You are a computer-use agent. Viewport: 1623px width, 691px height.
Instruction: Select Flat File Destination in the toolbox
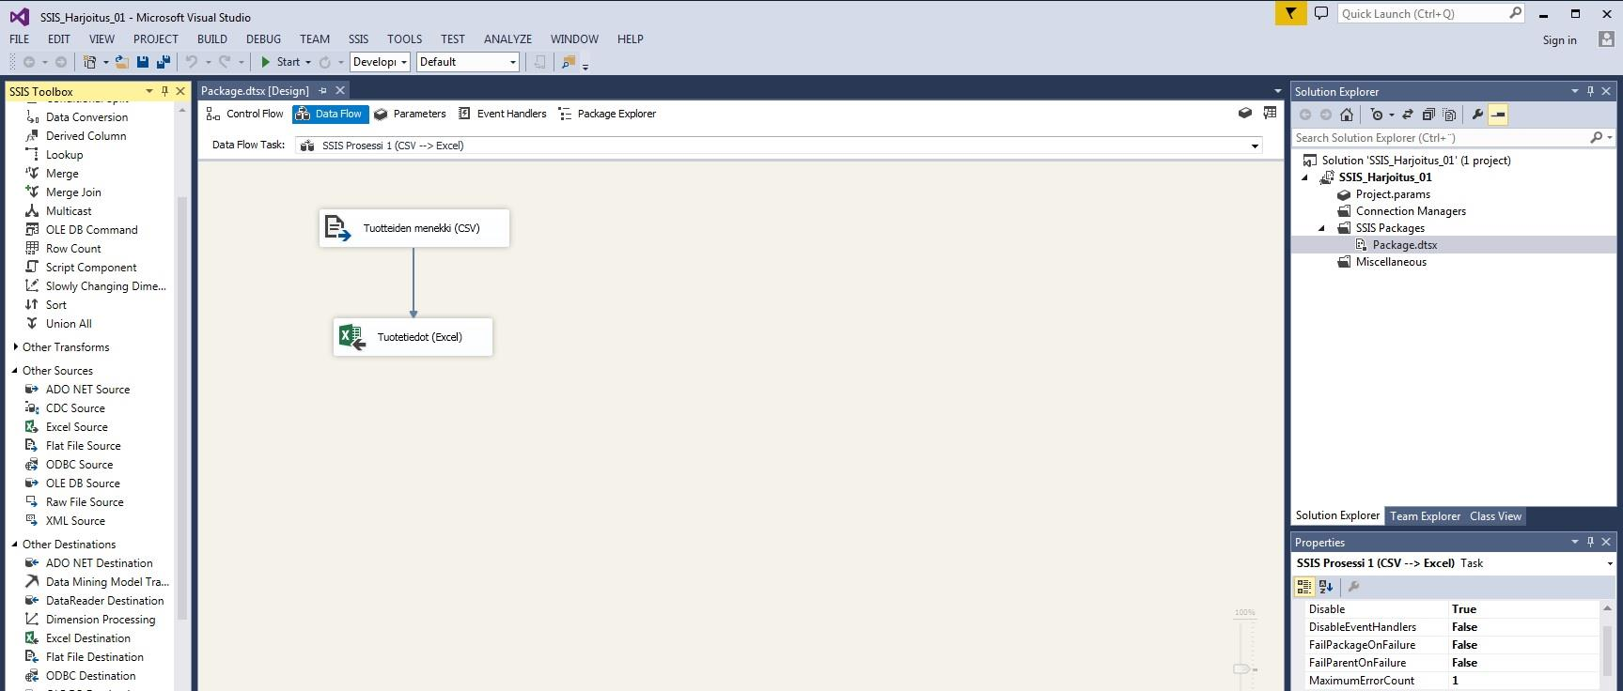point(94,657)
